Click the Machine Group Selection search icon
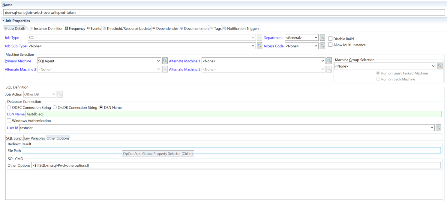This screenshot has width=447, height=201. pyautogui.click(x=439, y=66)
